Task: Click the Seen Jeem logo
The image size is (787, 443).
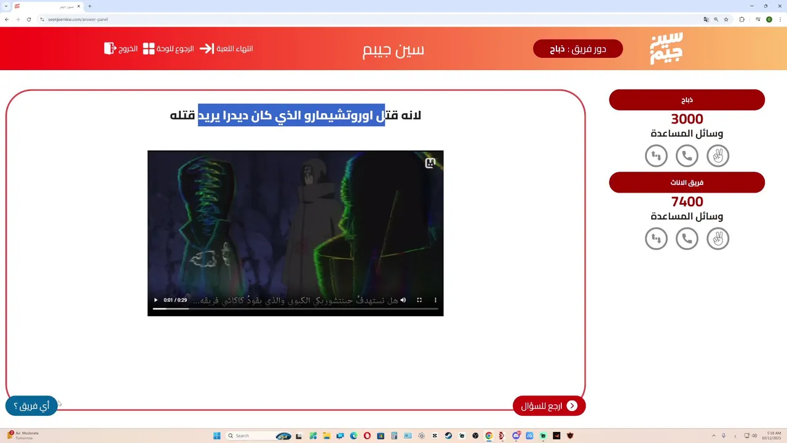Action: point(666,49)
